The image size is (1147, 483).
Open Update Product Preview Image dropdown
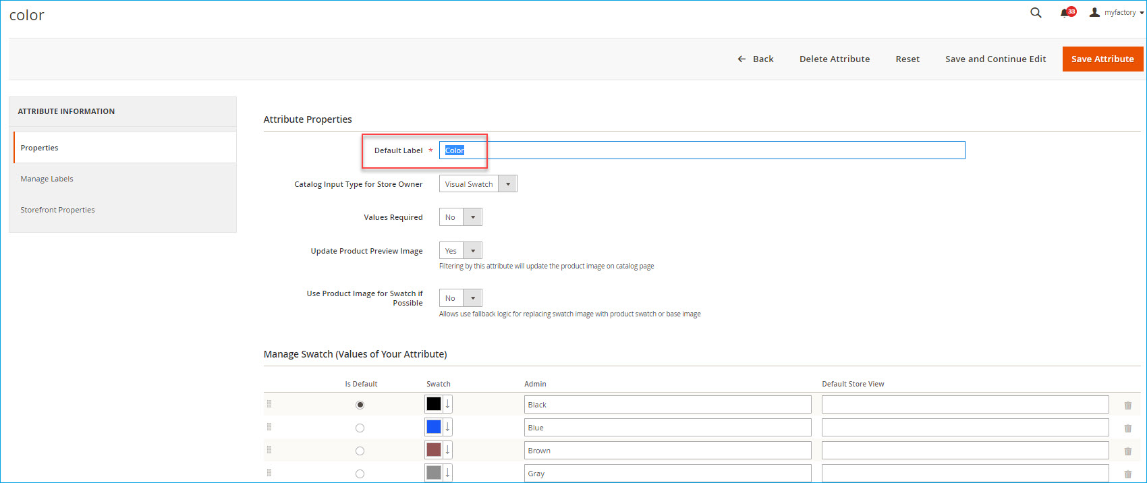tap(461, 251)
